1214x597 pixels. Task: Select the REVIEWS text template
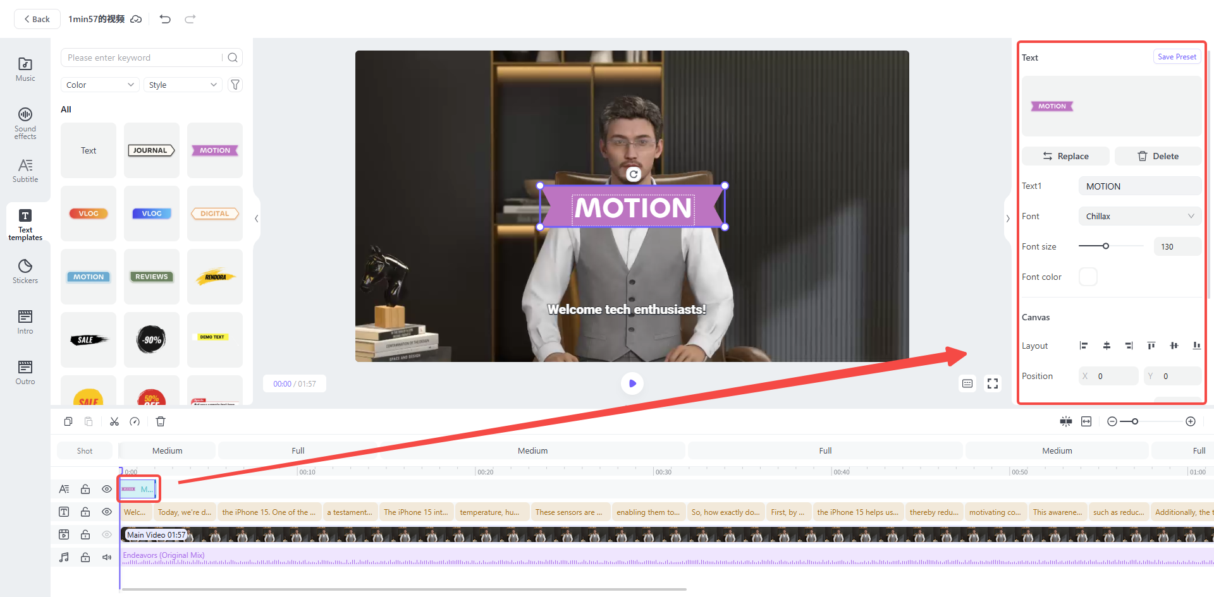(x=152, y=277)
